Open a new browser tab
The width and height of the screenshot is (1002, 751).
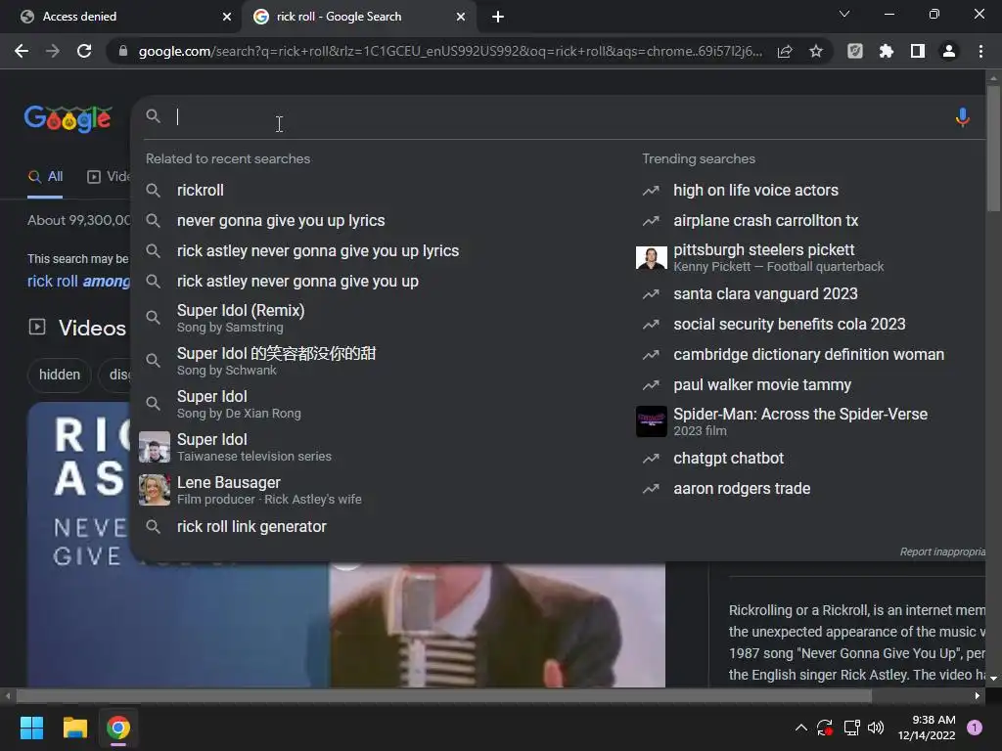coord(498,17)
